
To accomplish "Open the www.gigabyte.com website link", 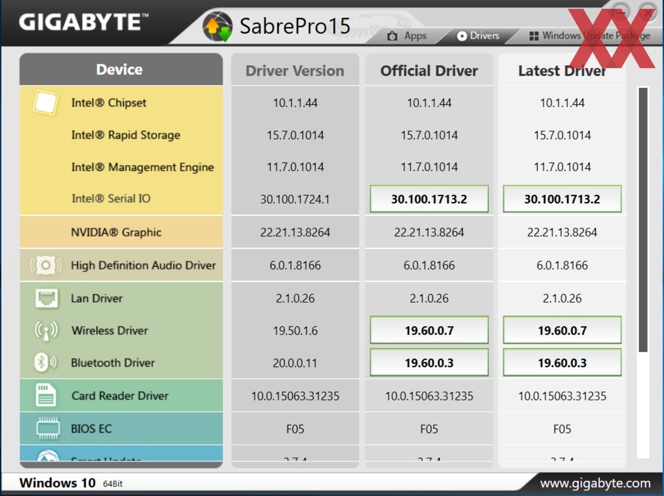I will point(595,483).
